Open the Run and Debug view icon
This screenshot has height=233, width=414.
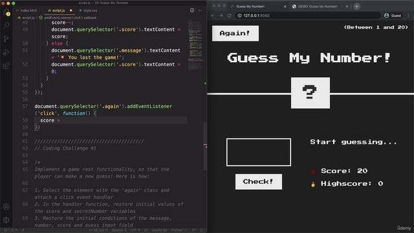[6, 52]
